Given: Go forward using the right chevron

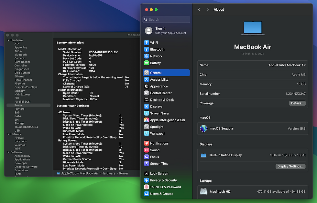Looking at the screenshot, I should [x=208, y=9].
